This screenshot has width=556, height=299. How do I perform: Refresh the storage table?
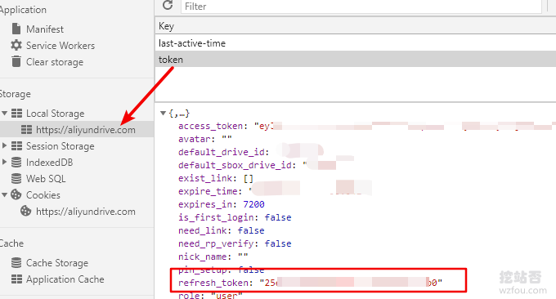168,6
